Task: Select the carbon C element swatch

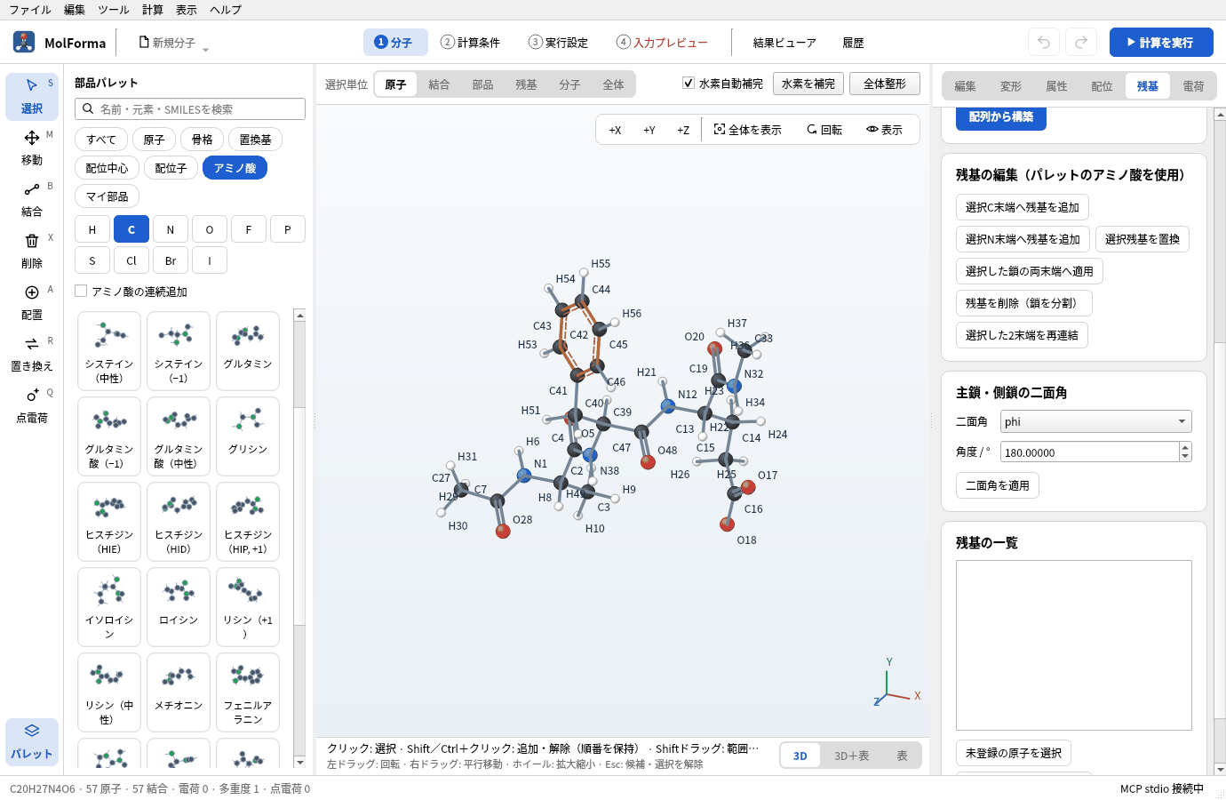Action: 131,229
